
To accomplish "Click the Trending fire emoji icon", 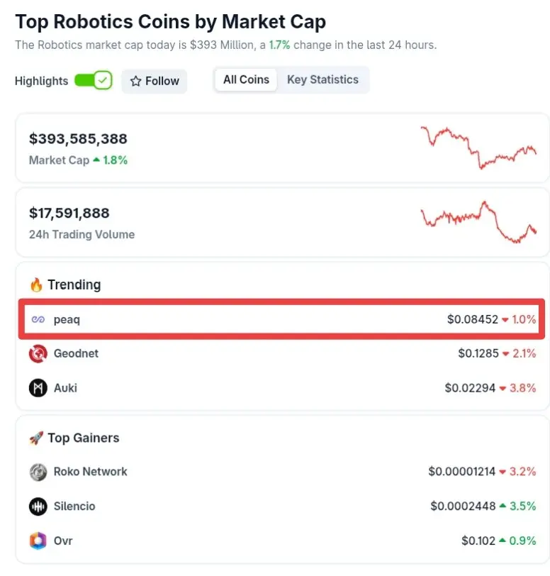I will [36, 285].
